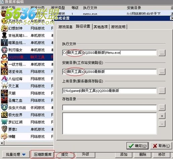Viewport: 173px width, 159px height.
Task: Confirm settings with 确定(O) button
Action: [x=137, y=146]
